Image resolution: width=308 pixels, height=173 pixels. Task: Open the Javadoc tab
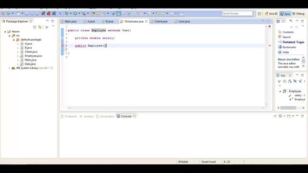87,116
